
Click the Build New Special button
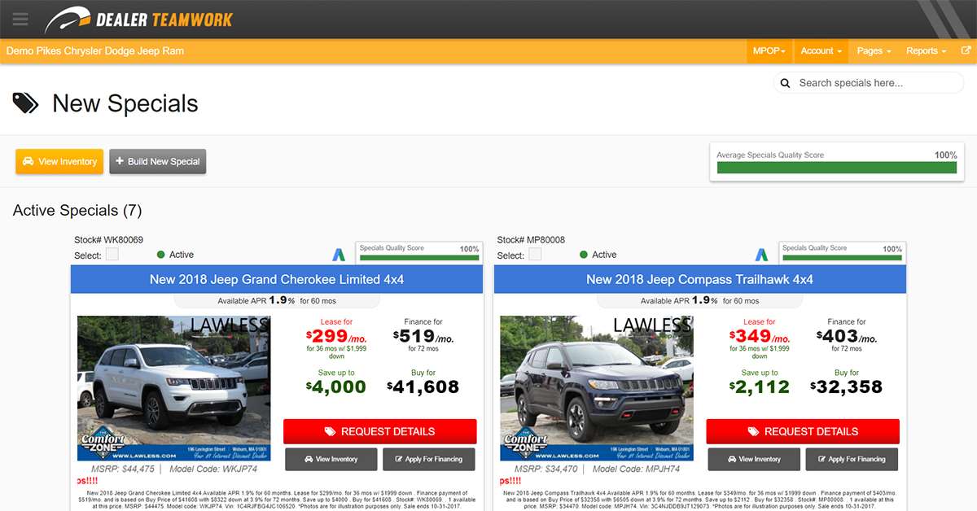[158, 161]
